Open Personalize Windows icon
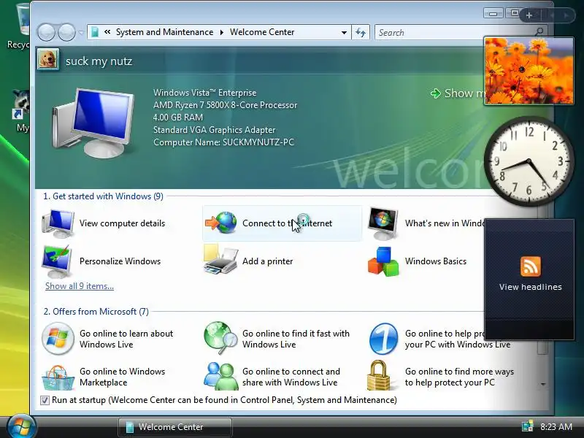This screenshot has height=438, width=584. tap(58, 261)
